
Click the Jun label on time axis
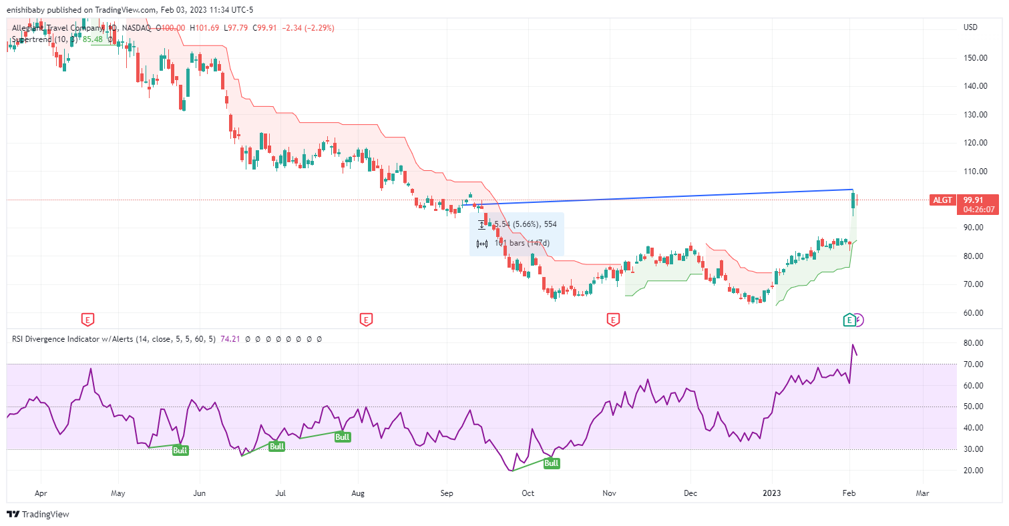pyautogui.click(x=199, y=494)
